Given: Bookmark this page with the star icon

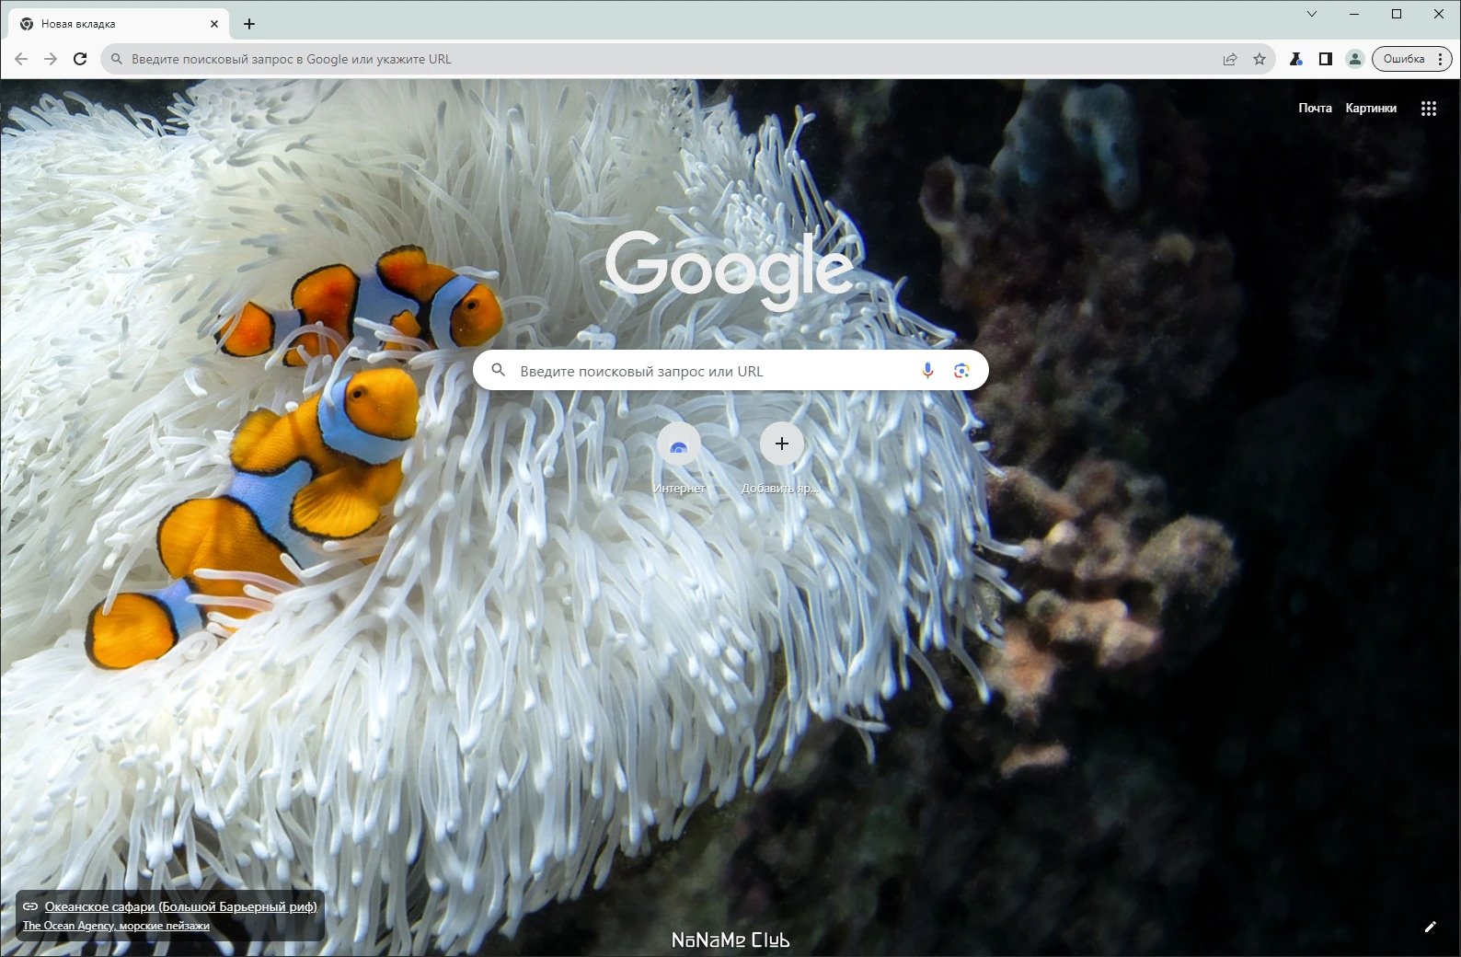Looking at the screenshot, I should click(1260, 59).
